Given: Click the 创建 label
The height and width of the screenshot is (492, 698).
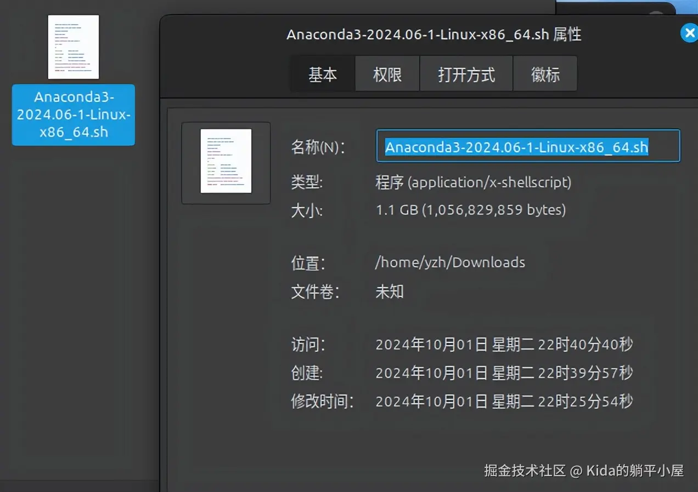Looking at the screenshot, I should click(x=307, y=373).
